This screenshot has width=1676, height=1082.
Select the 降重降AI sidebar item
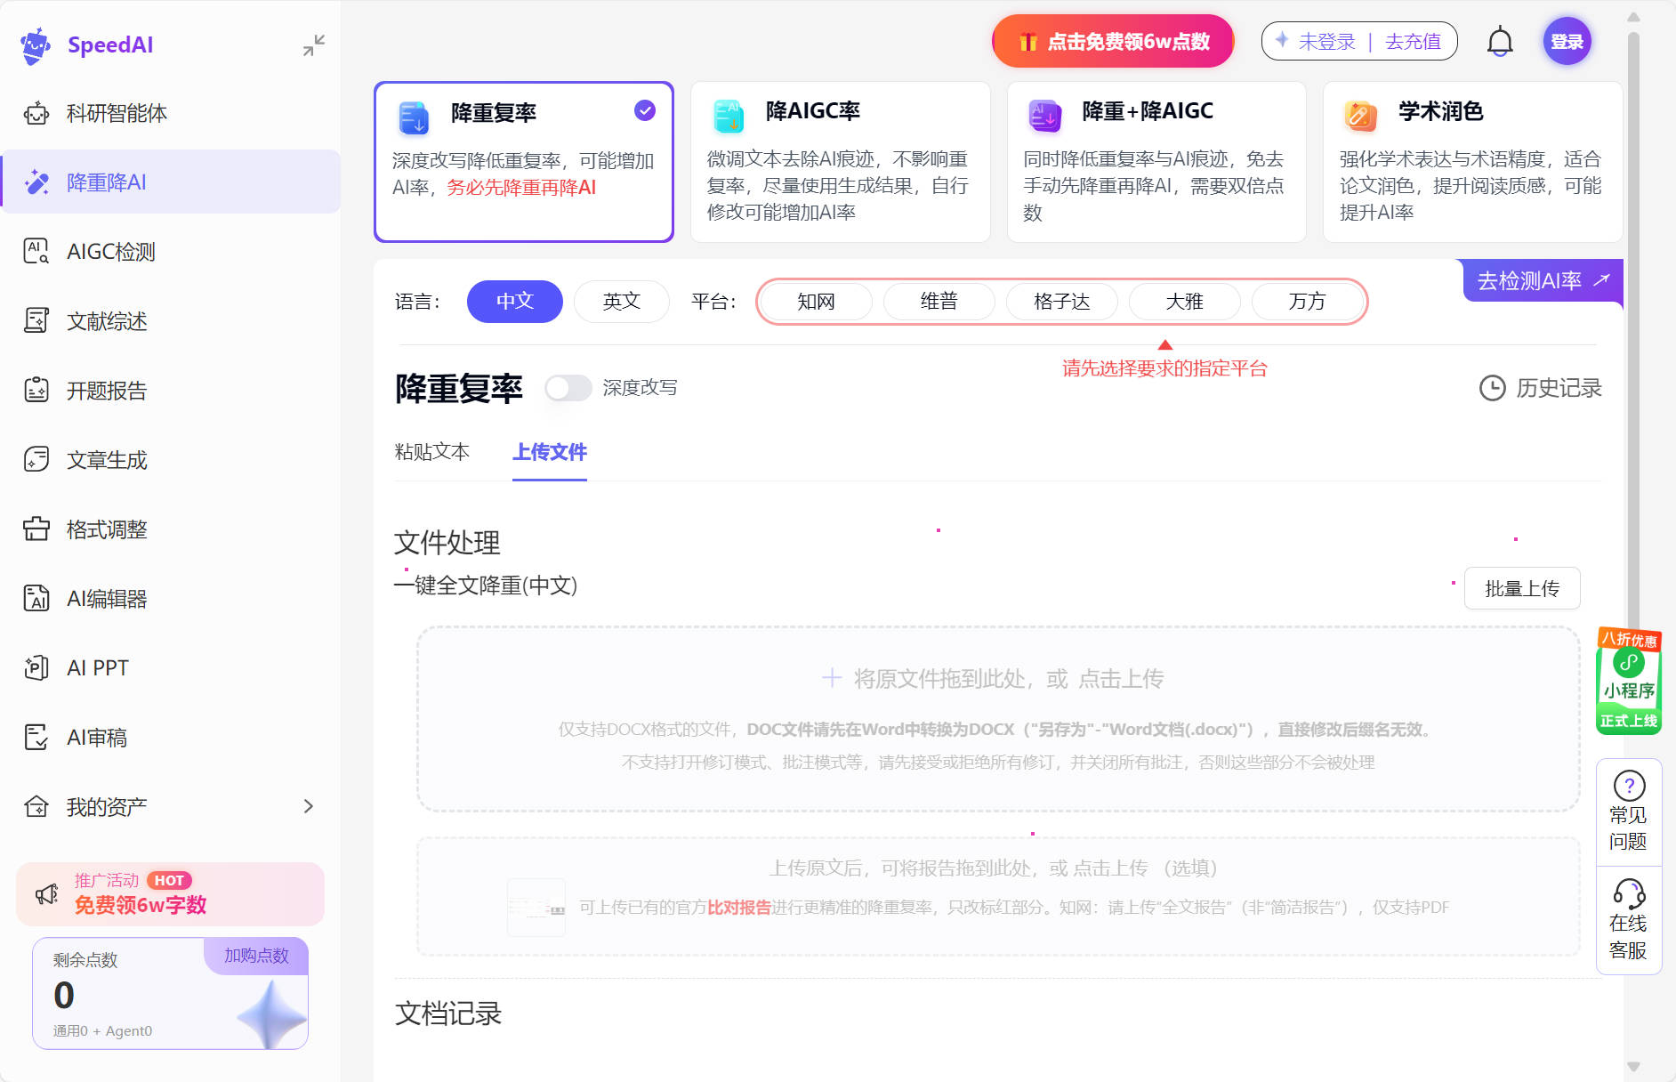click(171, 182)
